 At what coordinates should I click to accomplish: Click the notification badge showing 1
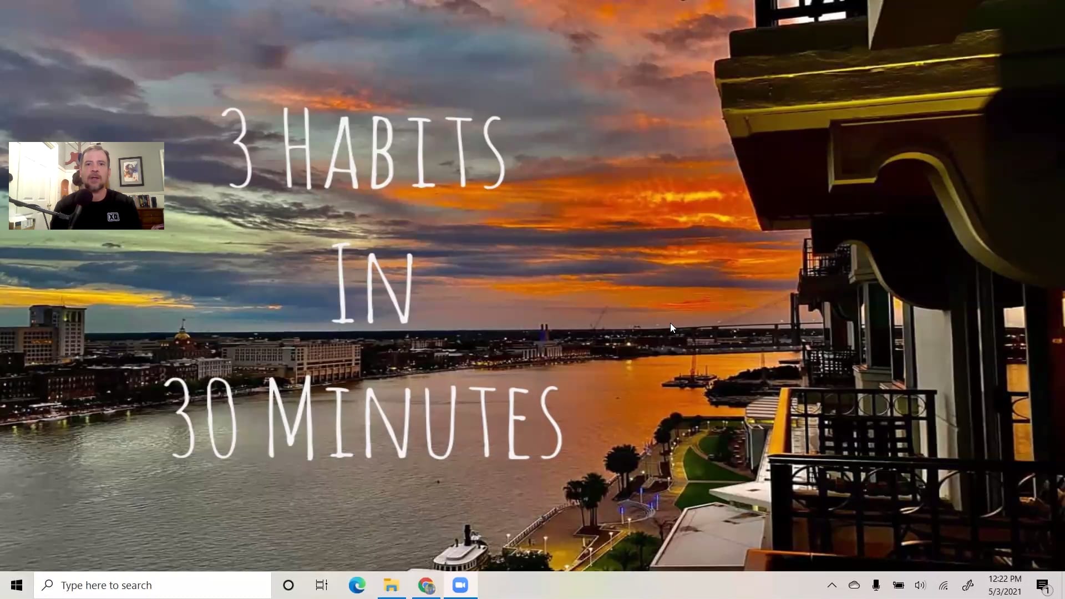coord(1048,591)
